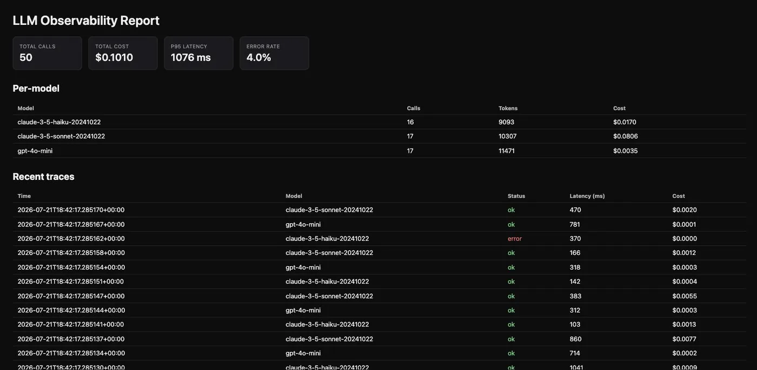The image size is (757, 370).
Task: Click the latency value 470
Action: coord(575,210)
